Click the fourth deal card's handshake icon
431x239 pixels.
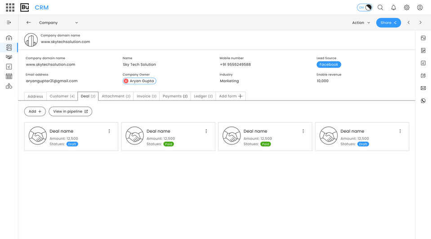(329, 135)
